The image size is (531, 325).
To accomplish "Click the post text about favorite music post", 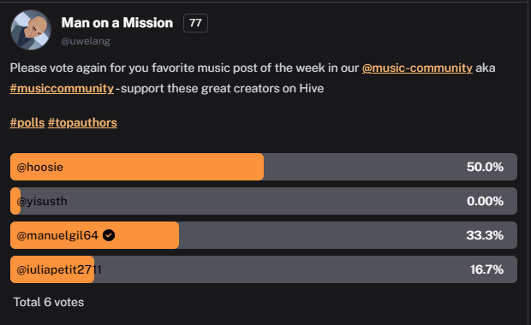I will tap(253, 78).
